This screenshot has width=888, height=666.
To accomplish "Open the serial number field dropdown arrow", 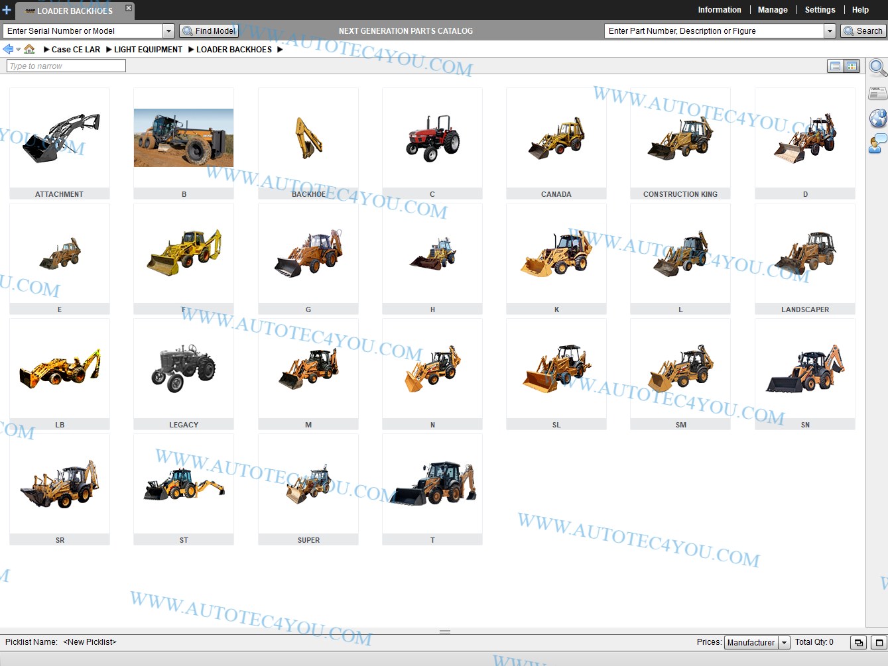I will pos(168,30).
